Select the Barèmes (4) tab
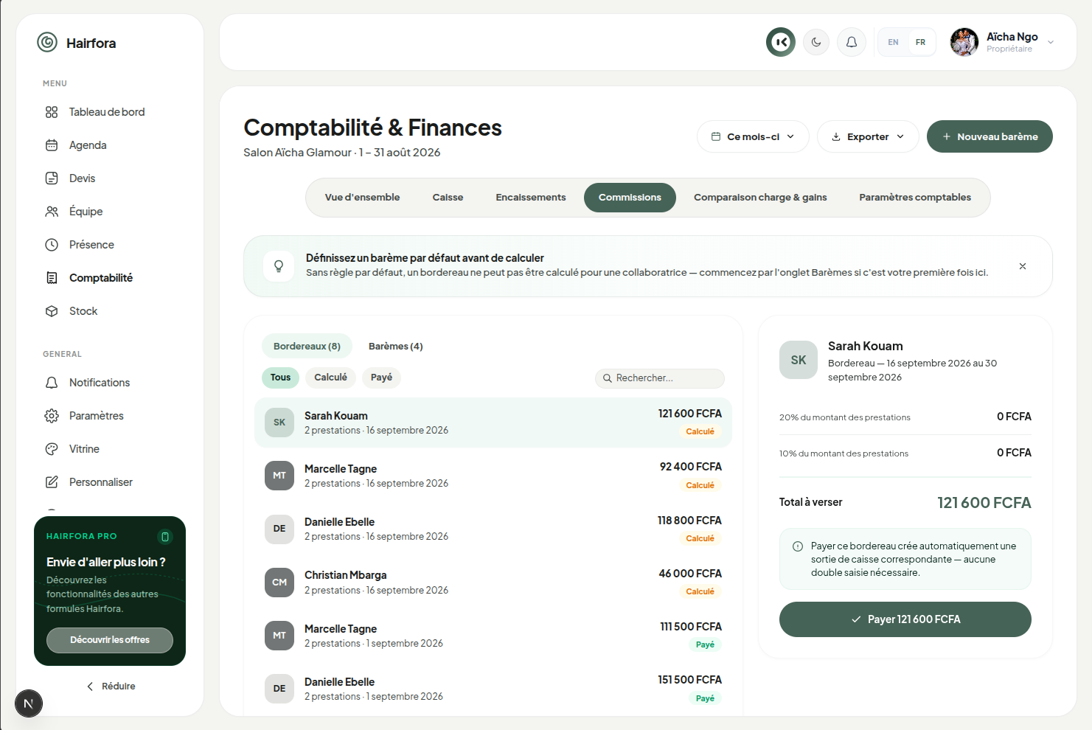This screenshot has height=730, width=1092. [396, 347]
